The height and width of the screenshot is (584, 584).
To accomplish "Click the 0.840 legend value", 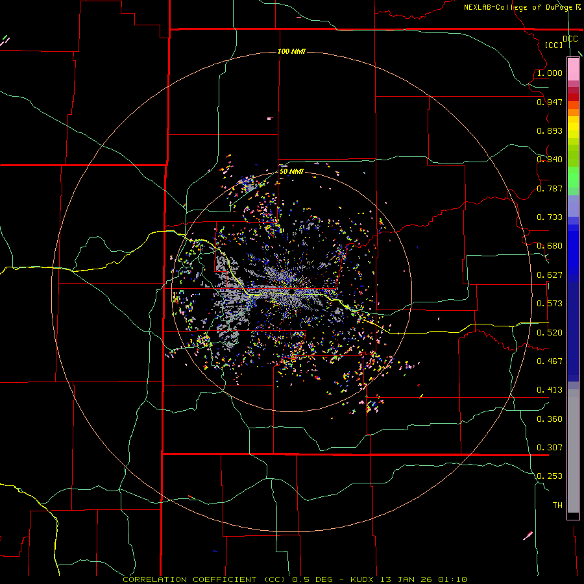I will click(550, 160).
